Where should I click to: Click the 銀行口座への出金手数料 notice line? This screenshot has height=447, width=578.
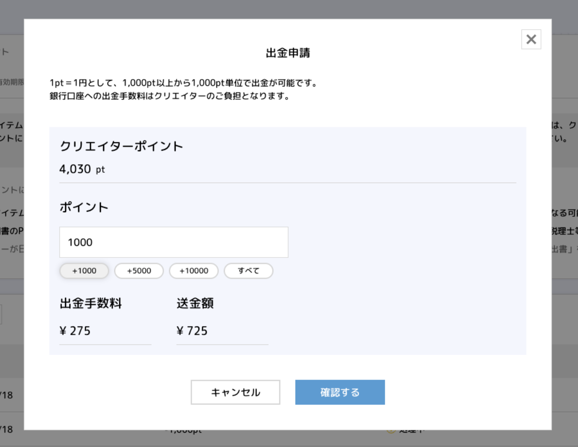[x=170, y=96]
